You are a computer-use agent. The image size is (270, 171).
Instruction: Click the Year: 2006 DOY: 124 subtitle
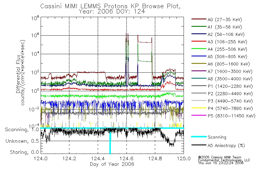[x=112, y=12]
